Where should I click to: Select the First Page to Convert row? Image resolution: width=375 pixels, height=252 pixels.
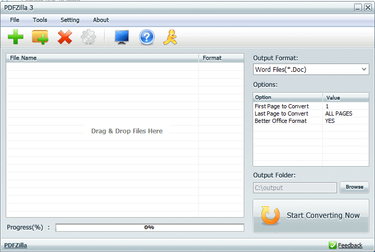[311, 106]
